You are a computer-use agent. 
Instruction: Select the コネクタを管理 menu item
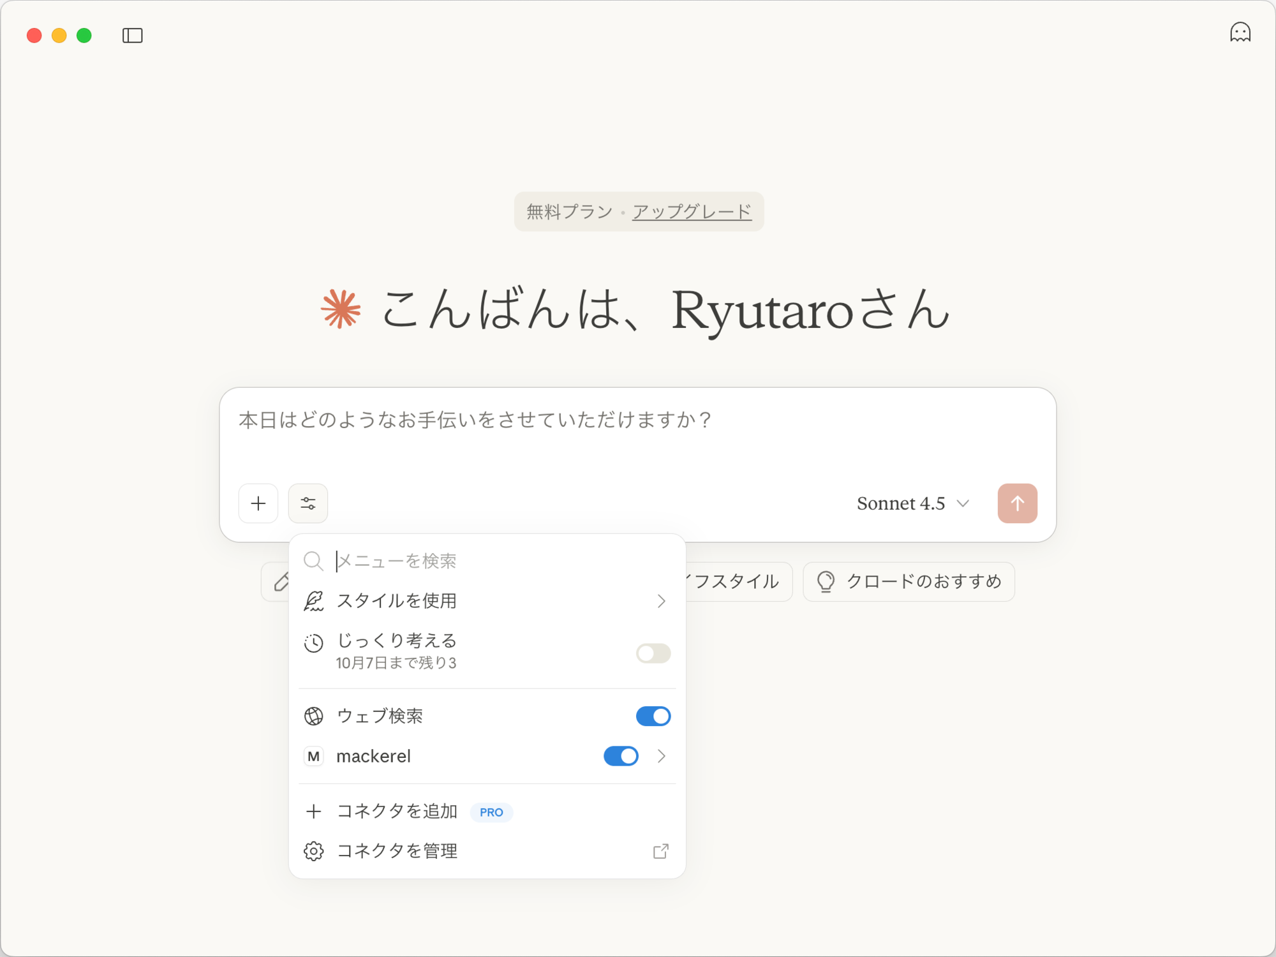[397, 851]
